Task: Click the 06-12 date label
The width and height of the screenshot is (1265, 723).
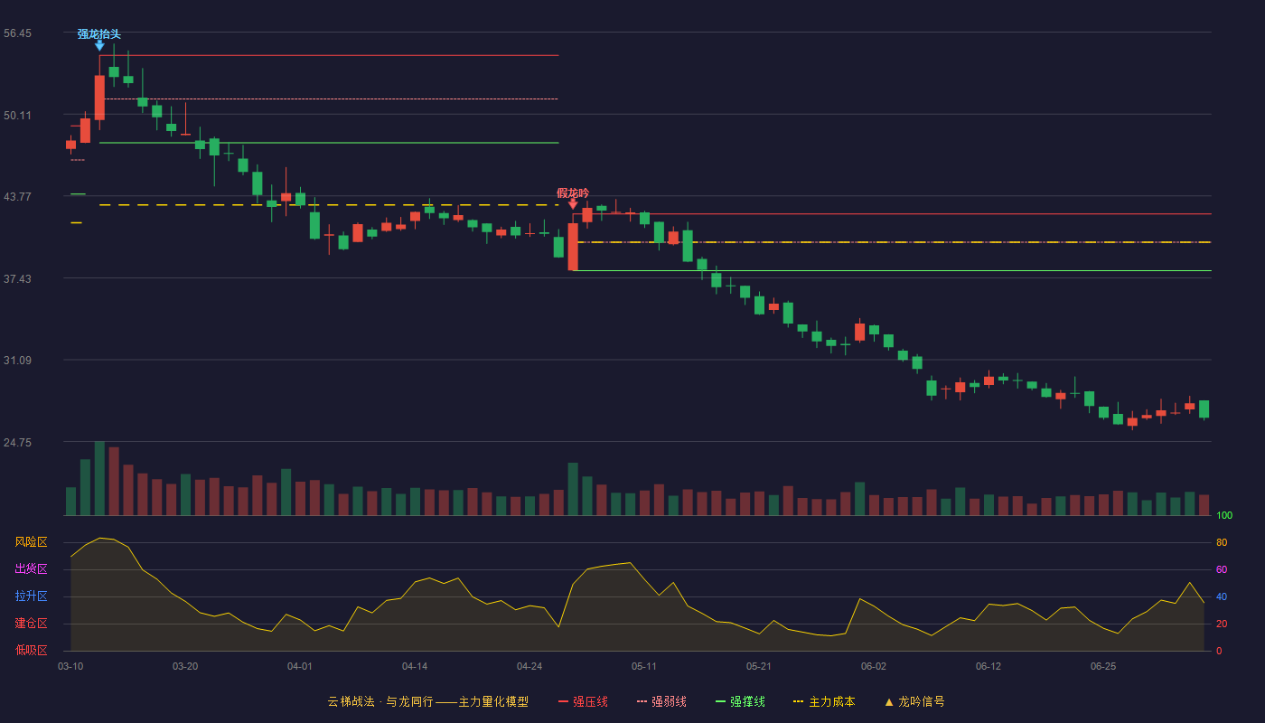Action: tap(989, 666)
